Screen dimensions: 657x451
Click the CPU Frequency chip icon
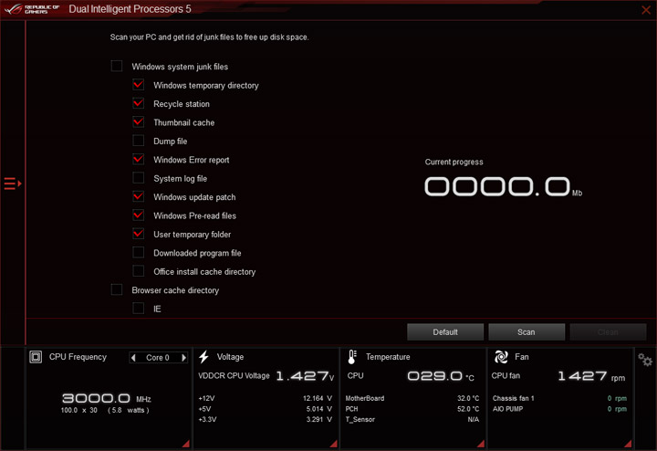coord(36,357)
